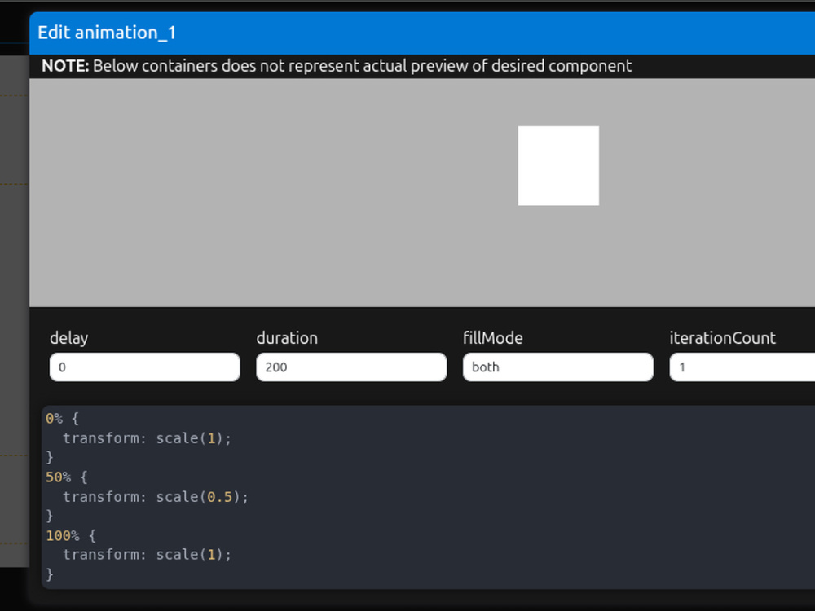Click the 'duration' label

(287, 338)
